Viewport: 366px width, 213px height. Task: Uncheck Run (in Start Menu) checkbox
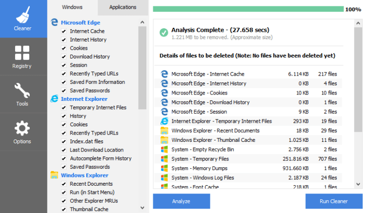(x=64, y=192)
